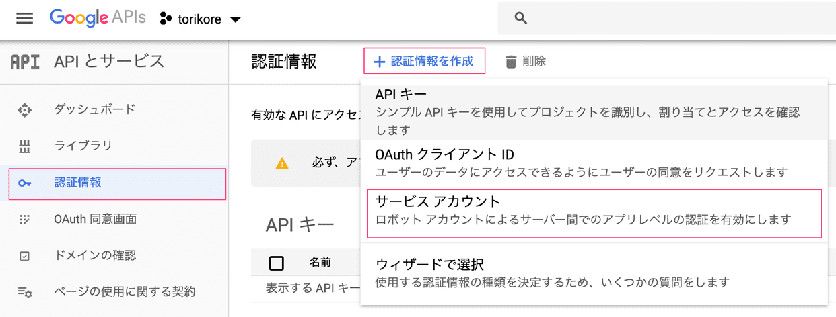
Task: Click the API キー section heading
Action: (300, 225)
